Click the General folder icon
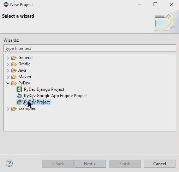This screenshot has height=172, width=179. coord(14,58)
